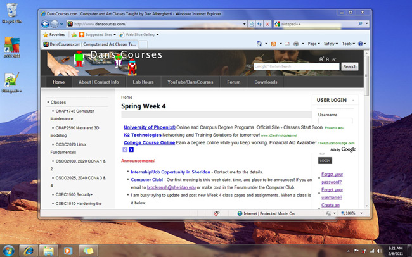The width and height of the screenshot is (412, 257).
Task: Open the Tools menu
Action: pos(349,44)
